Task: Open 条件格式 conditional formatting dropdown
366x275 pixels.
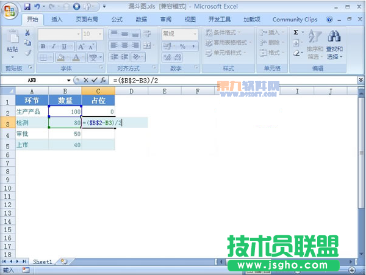Action: 223,32
